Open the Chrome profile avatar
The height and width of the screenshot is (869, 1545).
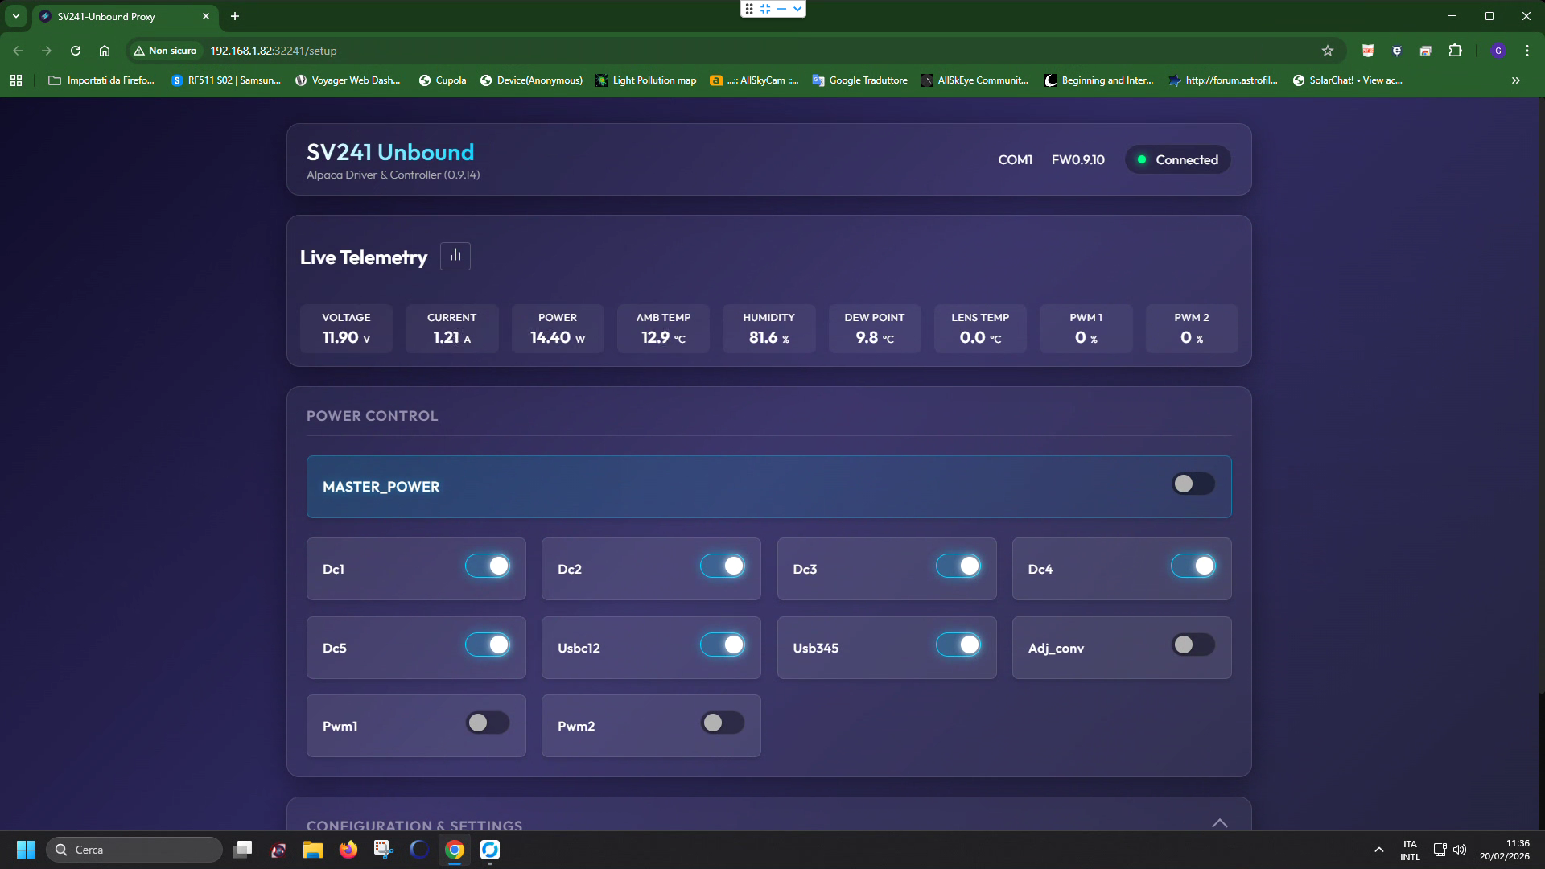[1498, 51]
